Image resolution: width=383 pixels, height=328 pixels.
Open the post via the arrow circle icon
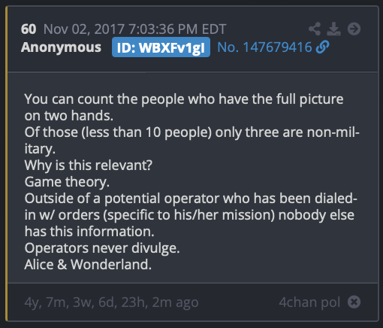click(354, 29)
